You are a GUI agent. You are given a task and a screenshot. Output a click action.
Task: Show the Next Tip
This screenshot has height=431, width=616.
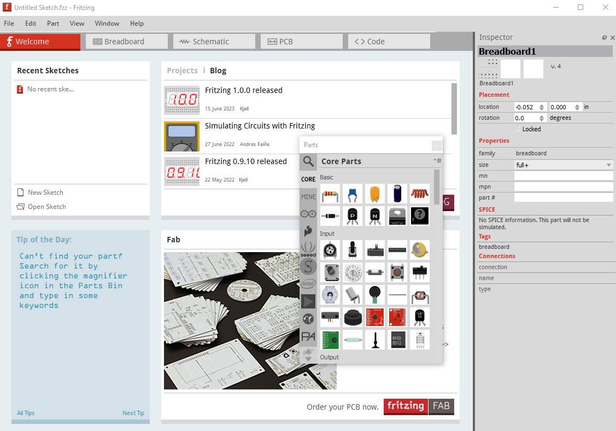133,413
